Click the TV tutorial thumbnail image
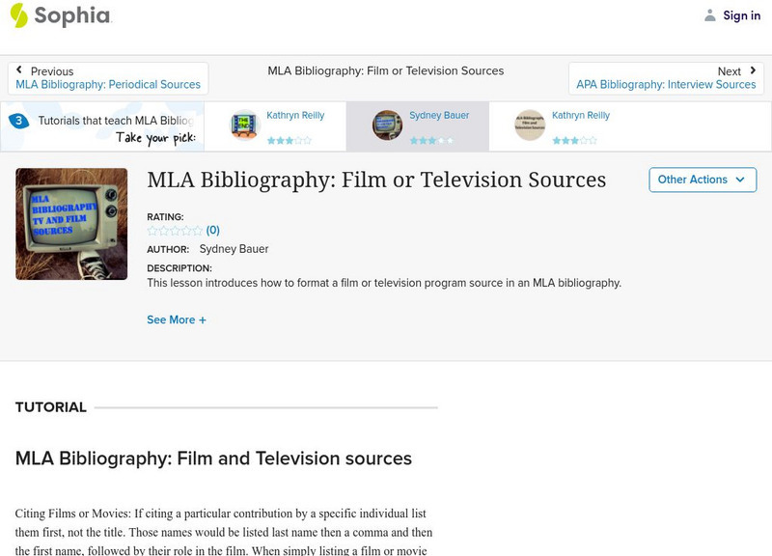 coord(70,223)
